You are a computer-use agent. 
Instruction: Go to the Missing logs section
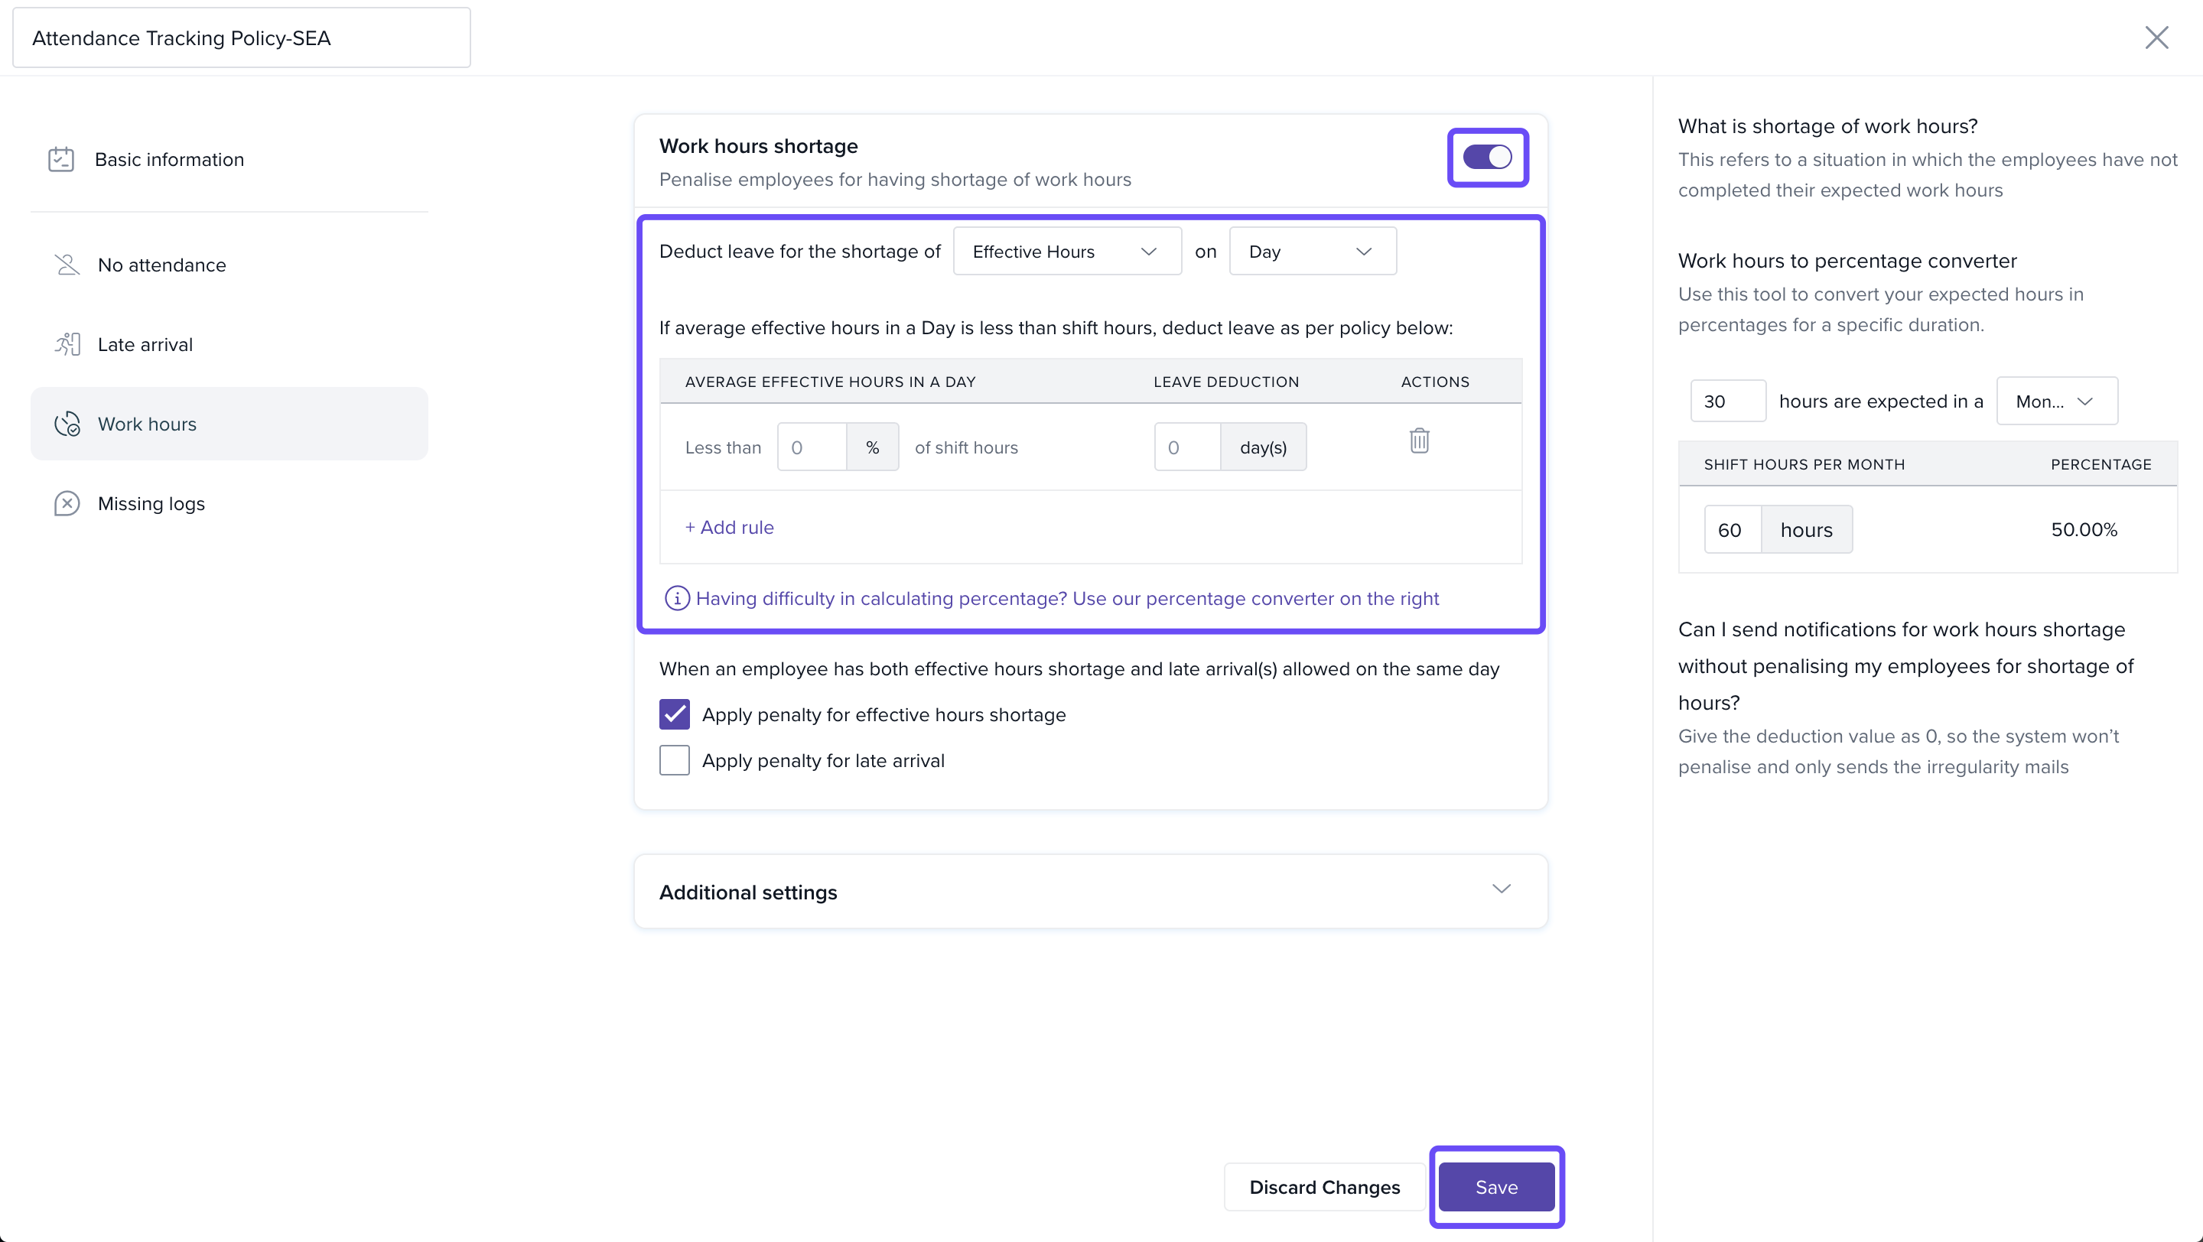pyautogui.click(x=151, y=503)
